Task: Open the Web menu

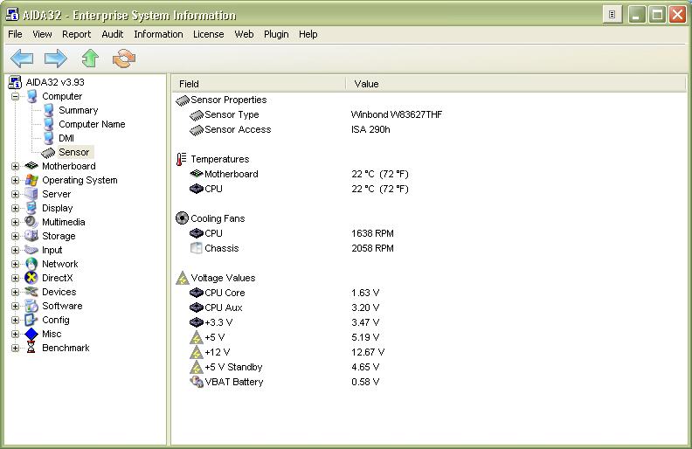Action: click(244, 34)
